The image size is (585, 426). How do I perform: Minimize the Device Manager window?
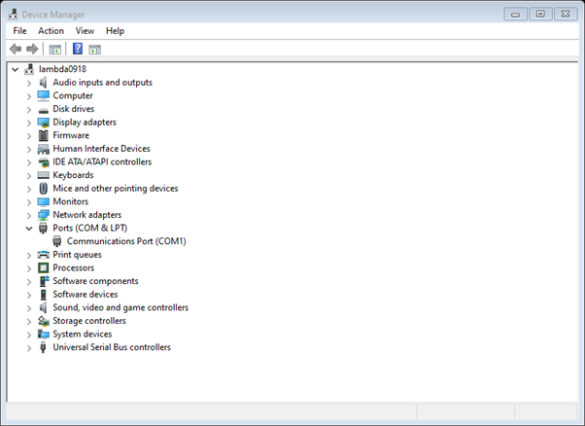pos(516,15)
